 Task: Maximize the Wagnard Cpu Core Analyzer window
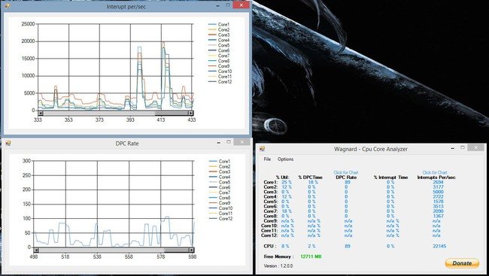click(463, 147)
